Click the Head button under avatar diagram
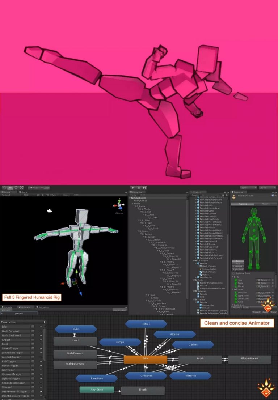278x400 pixels. tap(238, 264)
